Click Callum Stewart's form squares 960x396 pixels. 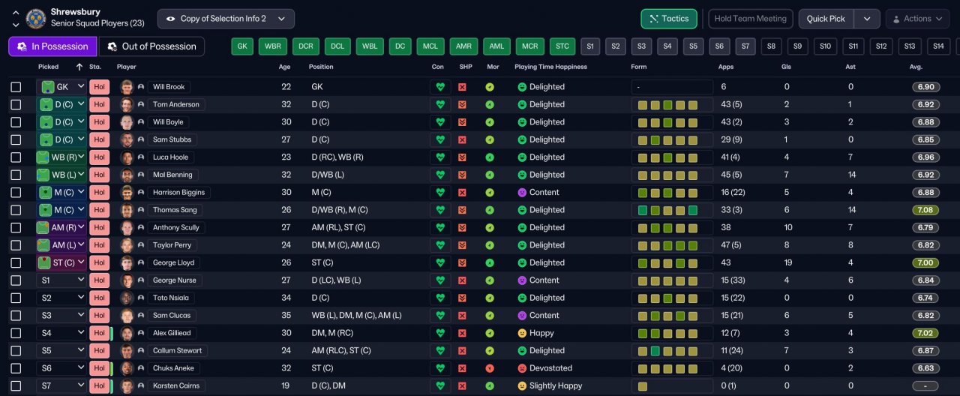(672, 350)
